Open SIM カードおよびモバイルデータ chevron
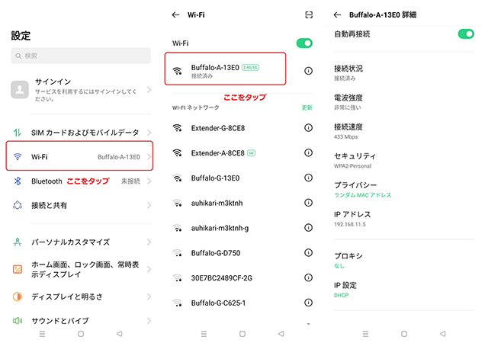The width and height of the screenshot is (485, 343). pyautogui.click(x=149, y=133)
